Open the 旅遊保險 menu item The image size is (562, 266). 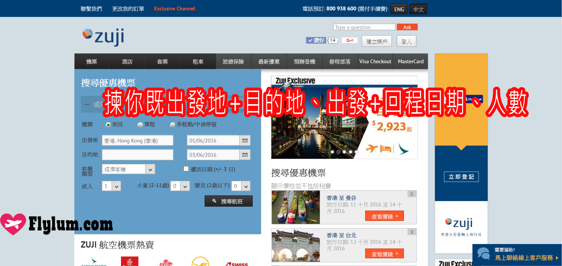pos(233,61)
